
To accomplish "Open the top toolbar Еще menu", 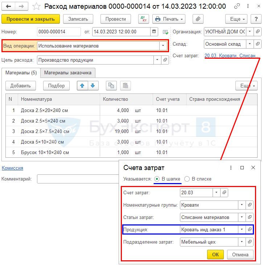I will (236, 19).
